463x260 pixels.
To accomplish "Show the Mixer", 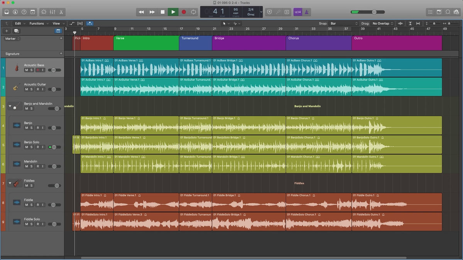I will (x=52, y=12).
